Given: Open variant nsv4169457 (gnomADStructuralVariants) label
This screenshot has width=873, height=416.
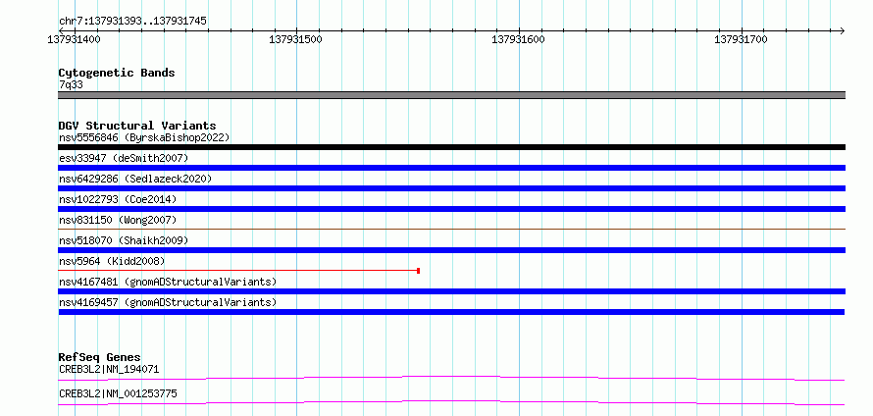Looking at the screenshot, I should 168,302.
